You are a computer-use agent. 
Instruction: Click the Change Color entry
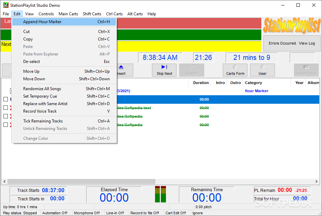click(64, 138)
